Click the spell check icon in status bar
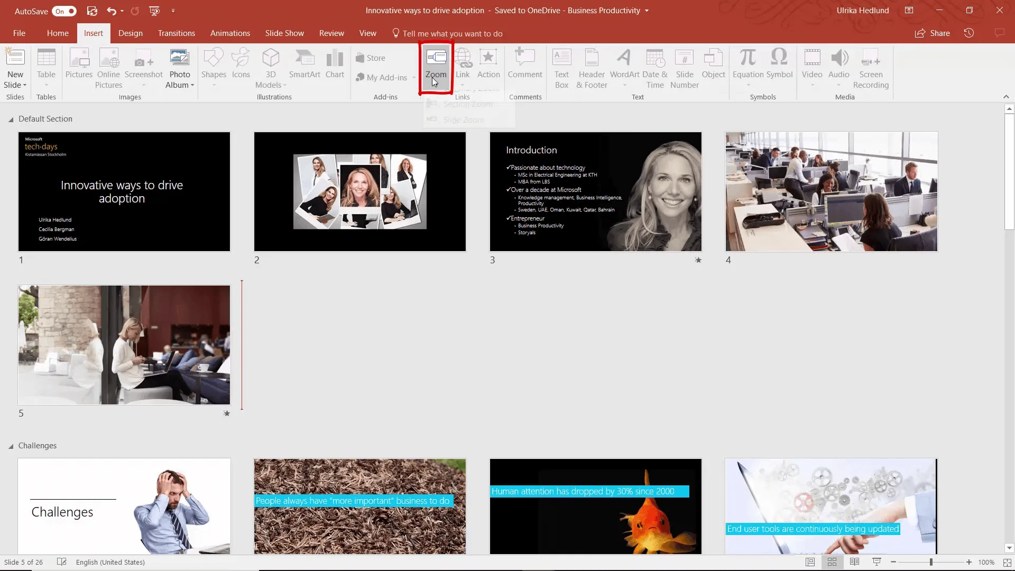 point(62,562)
